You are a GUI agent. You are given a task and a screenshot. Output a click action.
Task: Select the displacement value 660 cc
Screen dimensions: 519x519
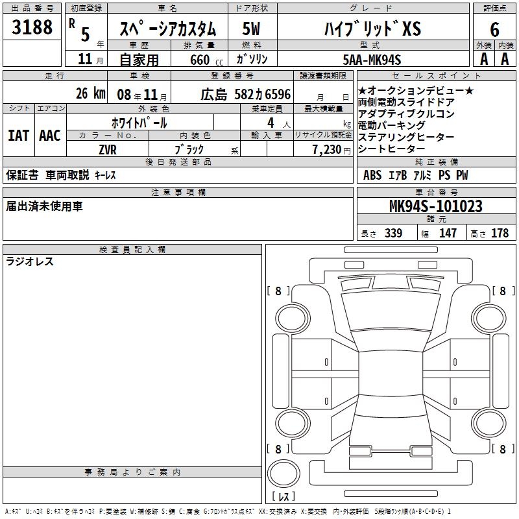[206, 60]
